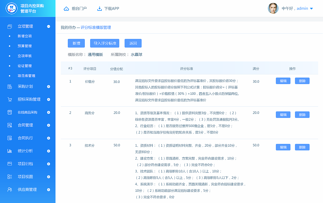This screenshot has height=203, width=323.
Task: Expand the 采购计划 menu section
Action: (48, 86)
